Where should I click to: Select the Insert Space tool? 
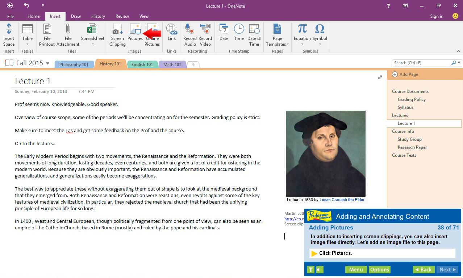(8, 34)
